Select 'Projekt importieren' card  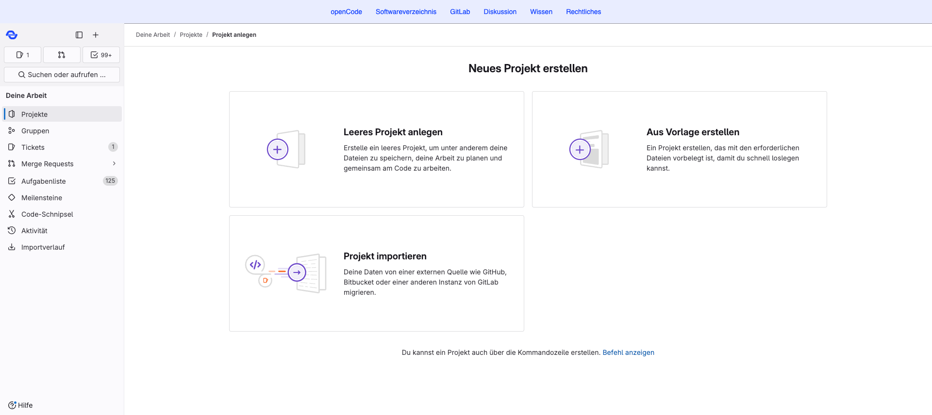(376, 273)
